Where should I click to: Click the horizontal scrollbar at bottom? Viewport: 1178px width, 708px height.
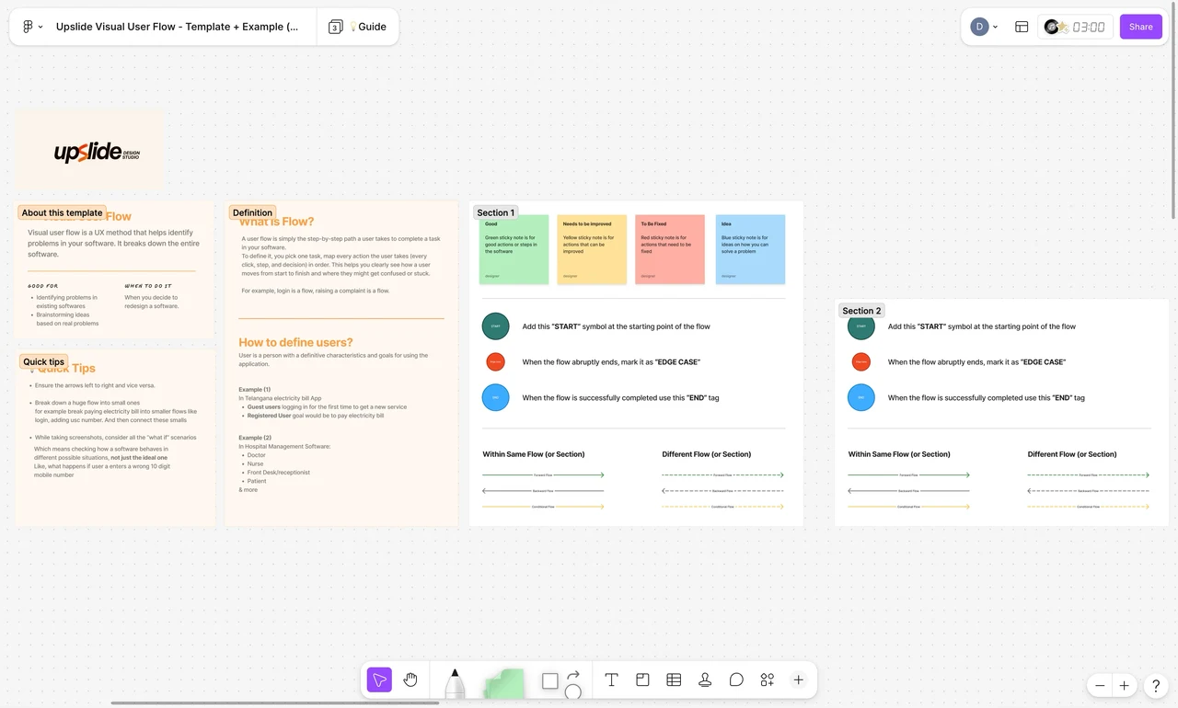[274, 703]
